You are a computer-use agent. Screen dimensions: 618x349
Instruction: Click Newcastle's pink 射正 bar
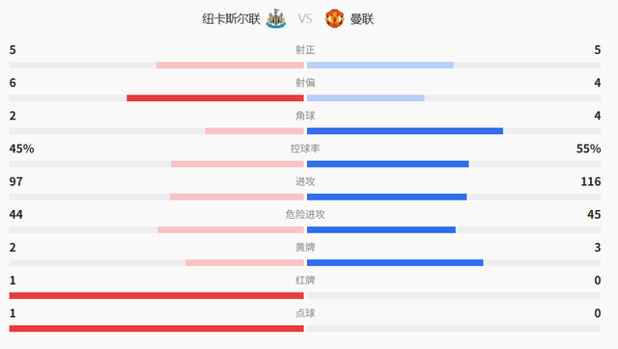pyautogui.click(x=230, y=65)
